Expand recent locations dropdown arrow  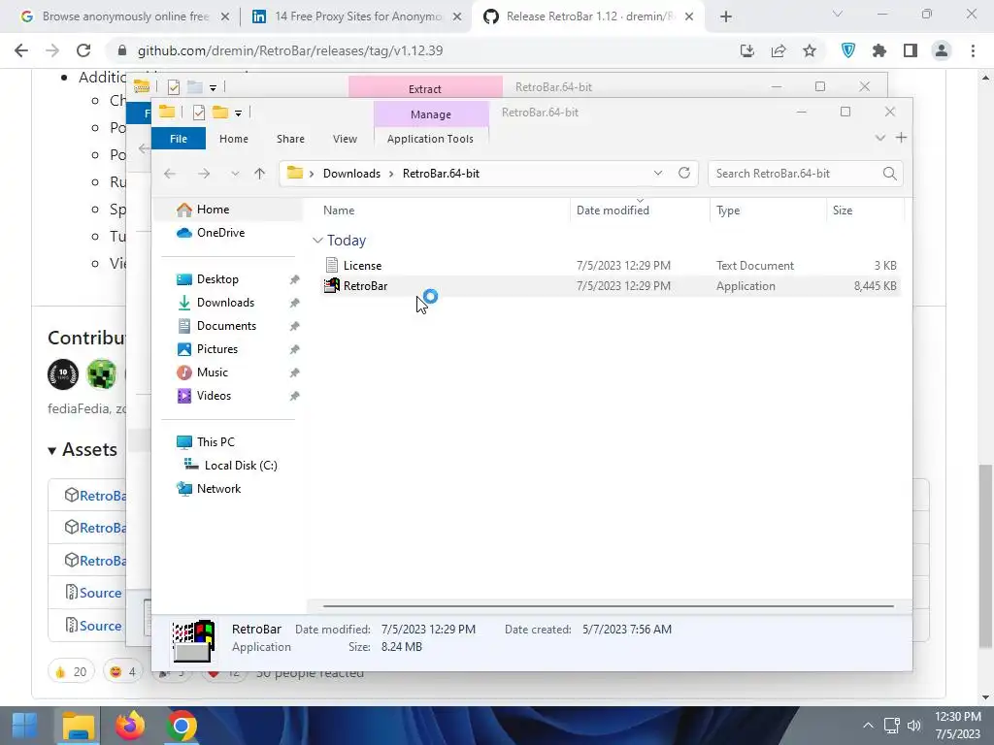[x=235, y=174]
